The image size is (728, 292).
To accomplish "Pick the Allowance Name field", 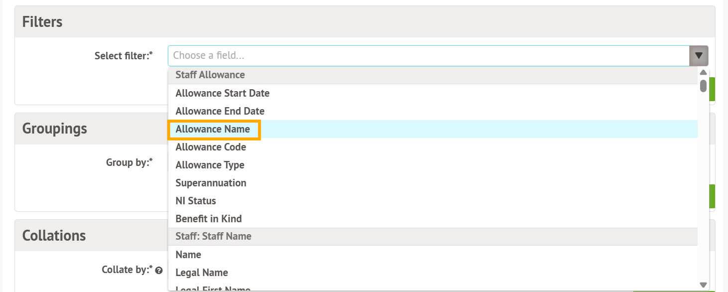I will [x=213, y=129].
